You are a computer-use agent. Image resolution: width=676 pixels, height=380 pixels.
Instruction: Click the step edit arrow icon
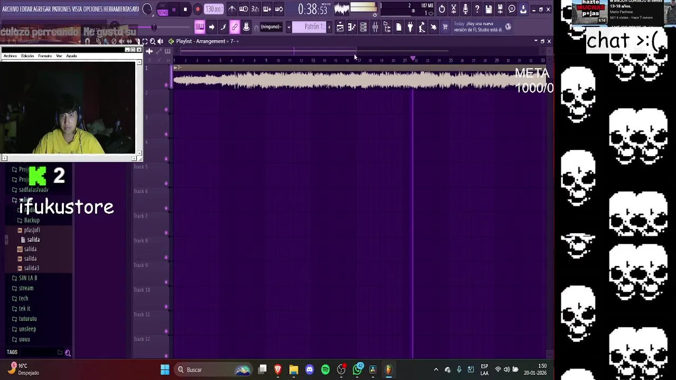click(212, 27)
